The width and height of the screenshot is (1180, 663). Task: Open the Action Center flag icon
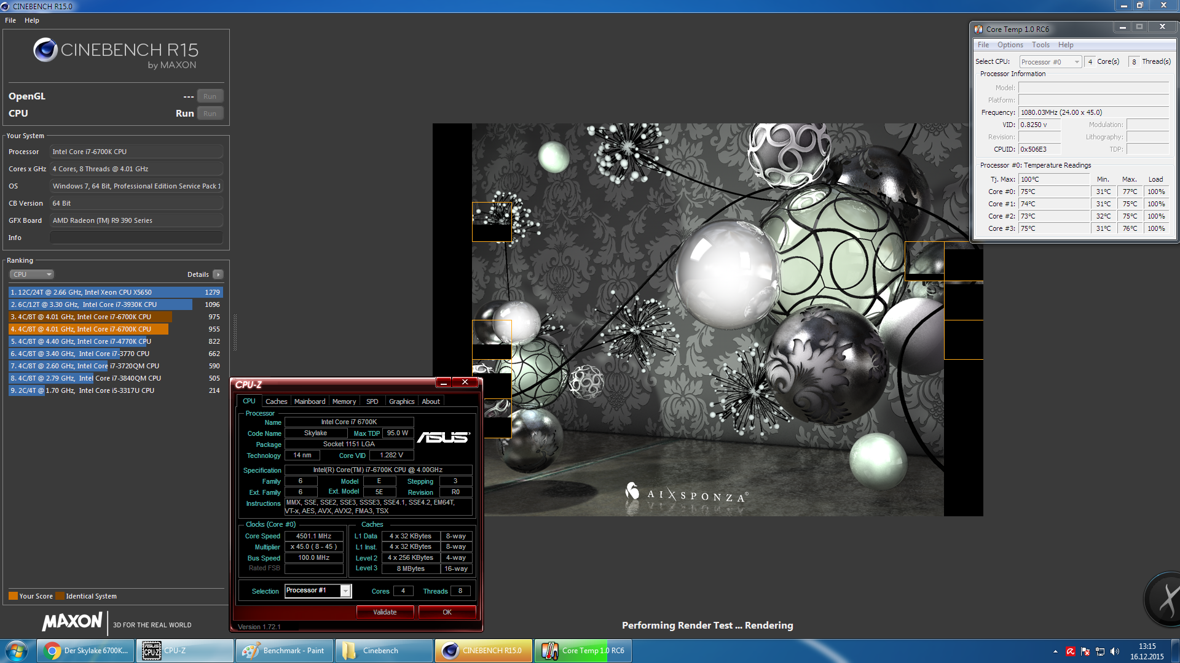point(1085,651)
